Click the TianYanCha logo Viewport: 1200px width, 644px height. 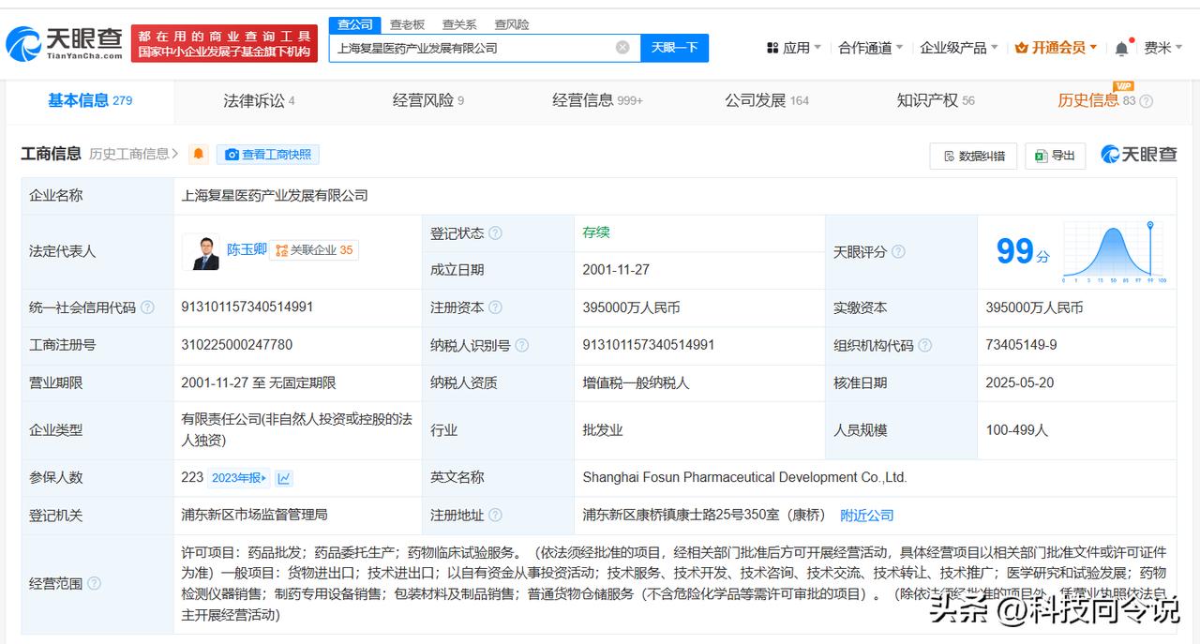64,42
